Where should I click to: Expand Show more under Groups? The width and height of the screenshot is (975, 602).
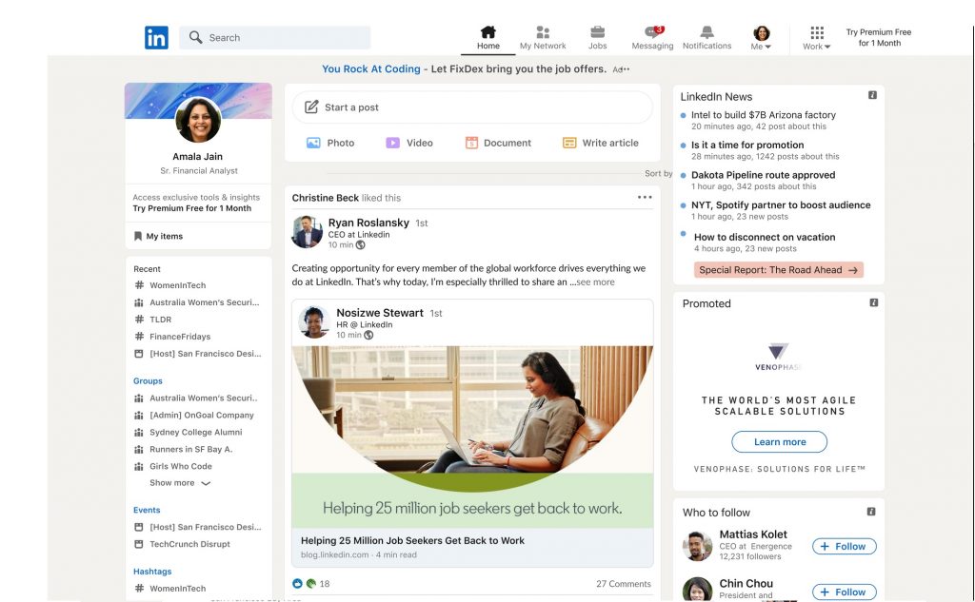coord(179,483)
